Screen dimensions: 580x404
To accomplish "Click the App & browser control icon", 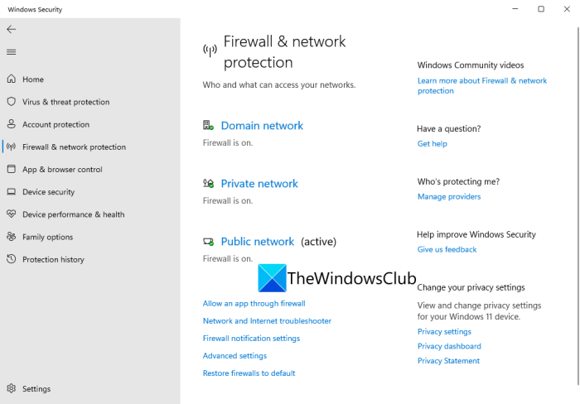I will click(x=12, y=169).
